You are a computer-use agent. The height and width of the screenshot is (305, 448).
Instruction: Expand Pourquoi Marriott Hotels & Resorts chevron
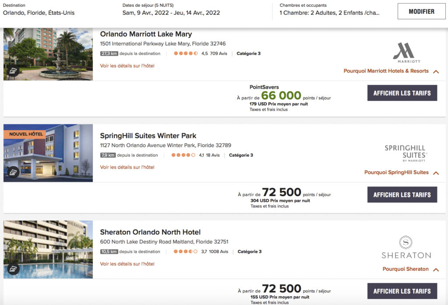click(436, 72)
